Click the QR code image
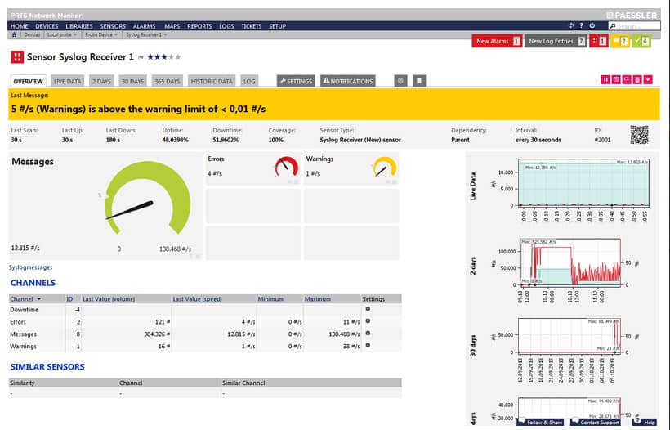 coord(639,135)
